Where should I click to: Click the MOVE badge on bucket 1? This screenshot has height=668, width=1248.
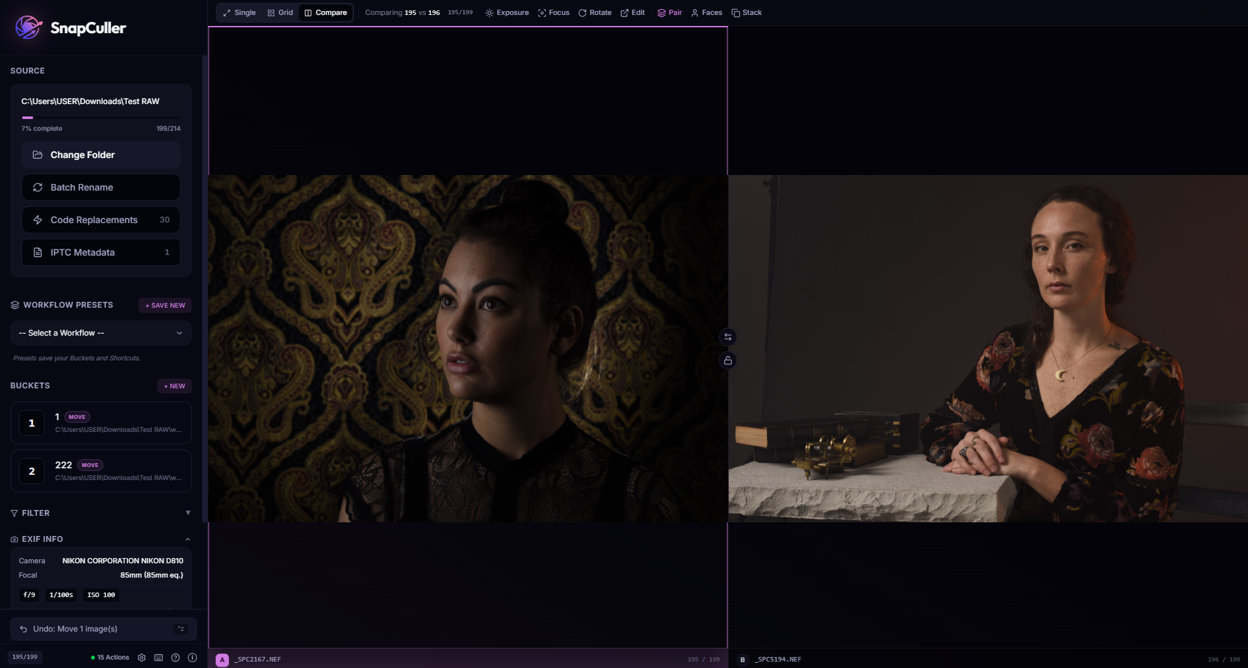coord(77,417)
